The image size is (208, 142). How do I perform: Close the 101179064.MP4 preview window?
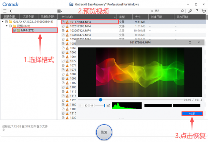pyautogui.click(x=199, y=43)
